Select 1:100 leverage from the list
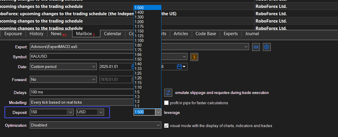Viewport: 338px width, 137px height. [139, 40]
